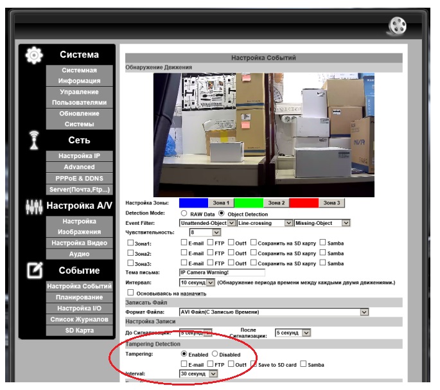Click the Зона 2 button
This screenshot has width=440, height=390.
point(276,203)
